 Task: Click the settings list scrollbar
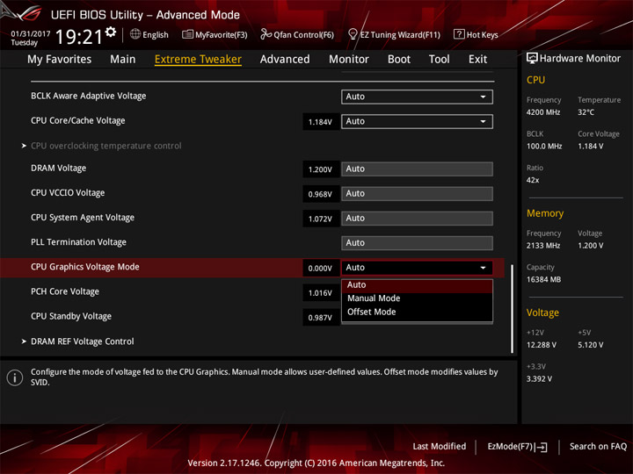pos(513,308)
